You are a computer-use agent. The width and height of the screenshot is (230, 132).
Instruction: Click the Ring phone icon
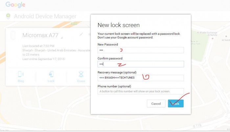(21, 74)
